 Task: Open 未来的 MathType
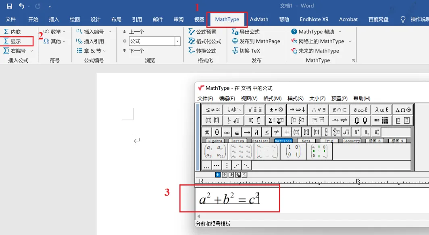[x=315, y=51]
